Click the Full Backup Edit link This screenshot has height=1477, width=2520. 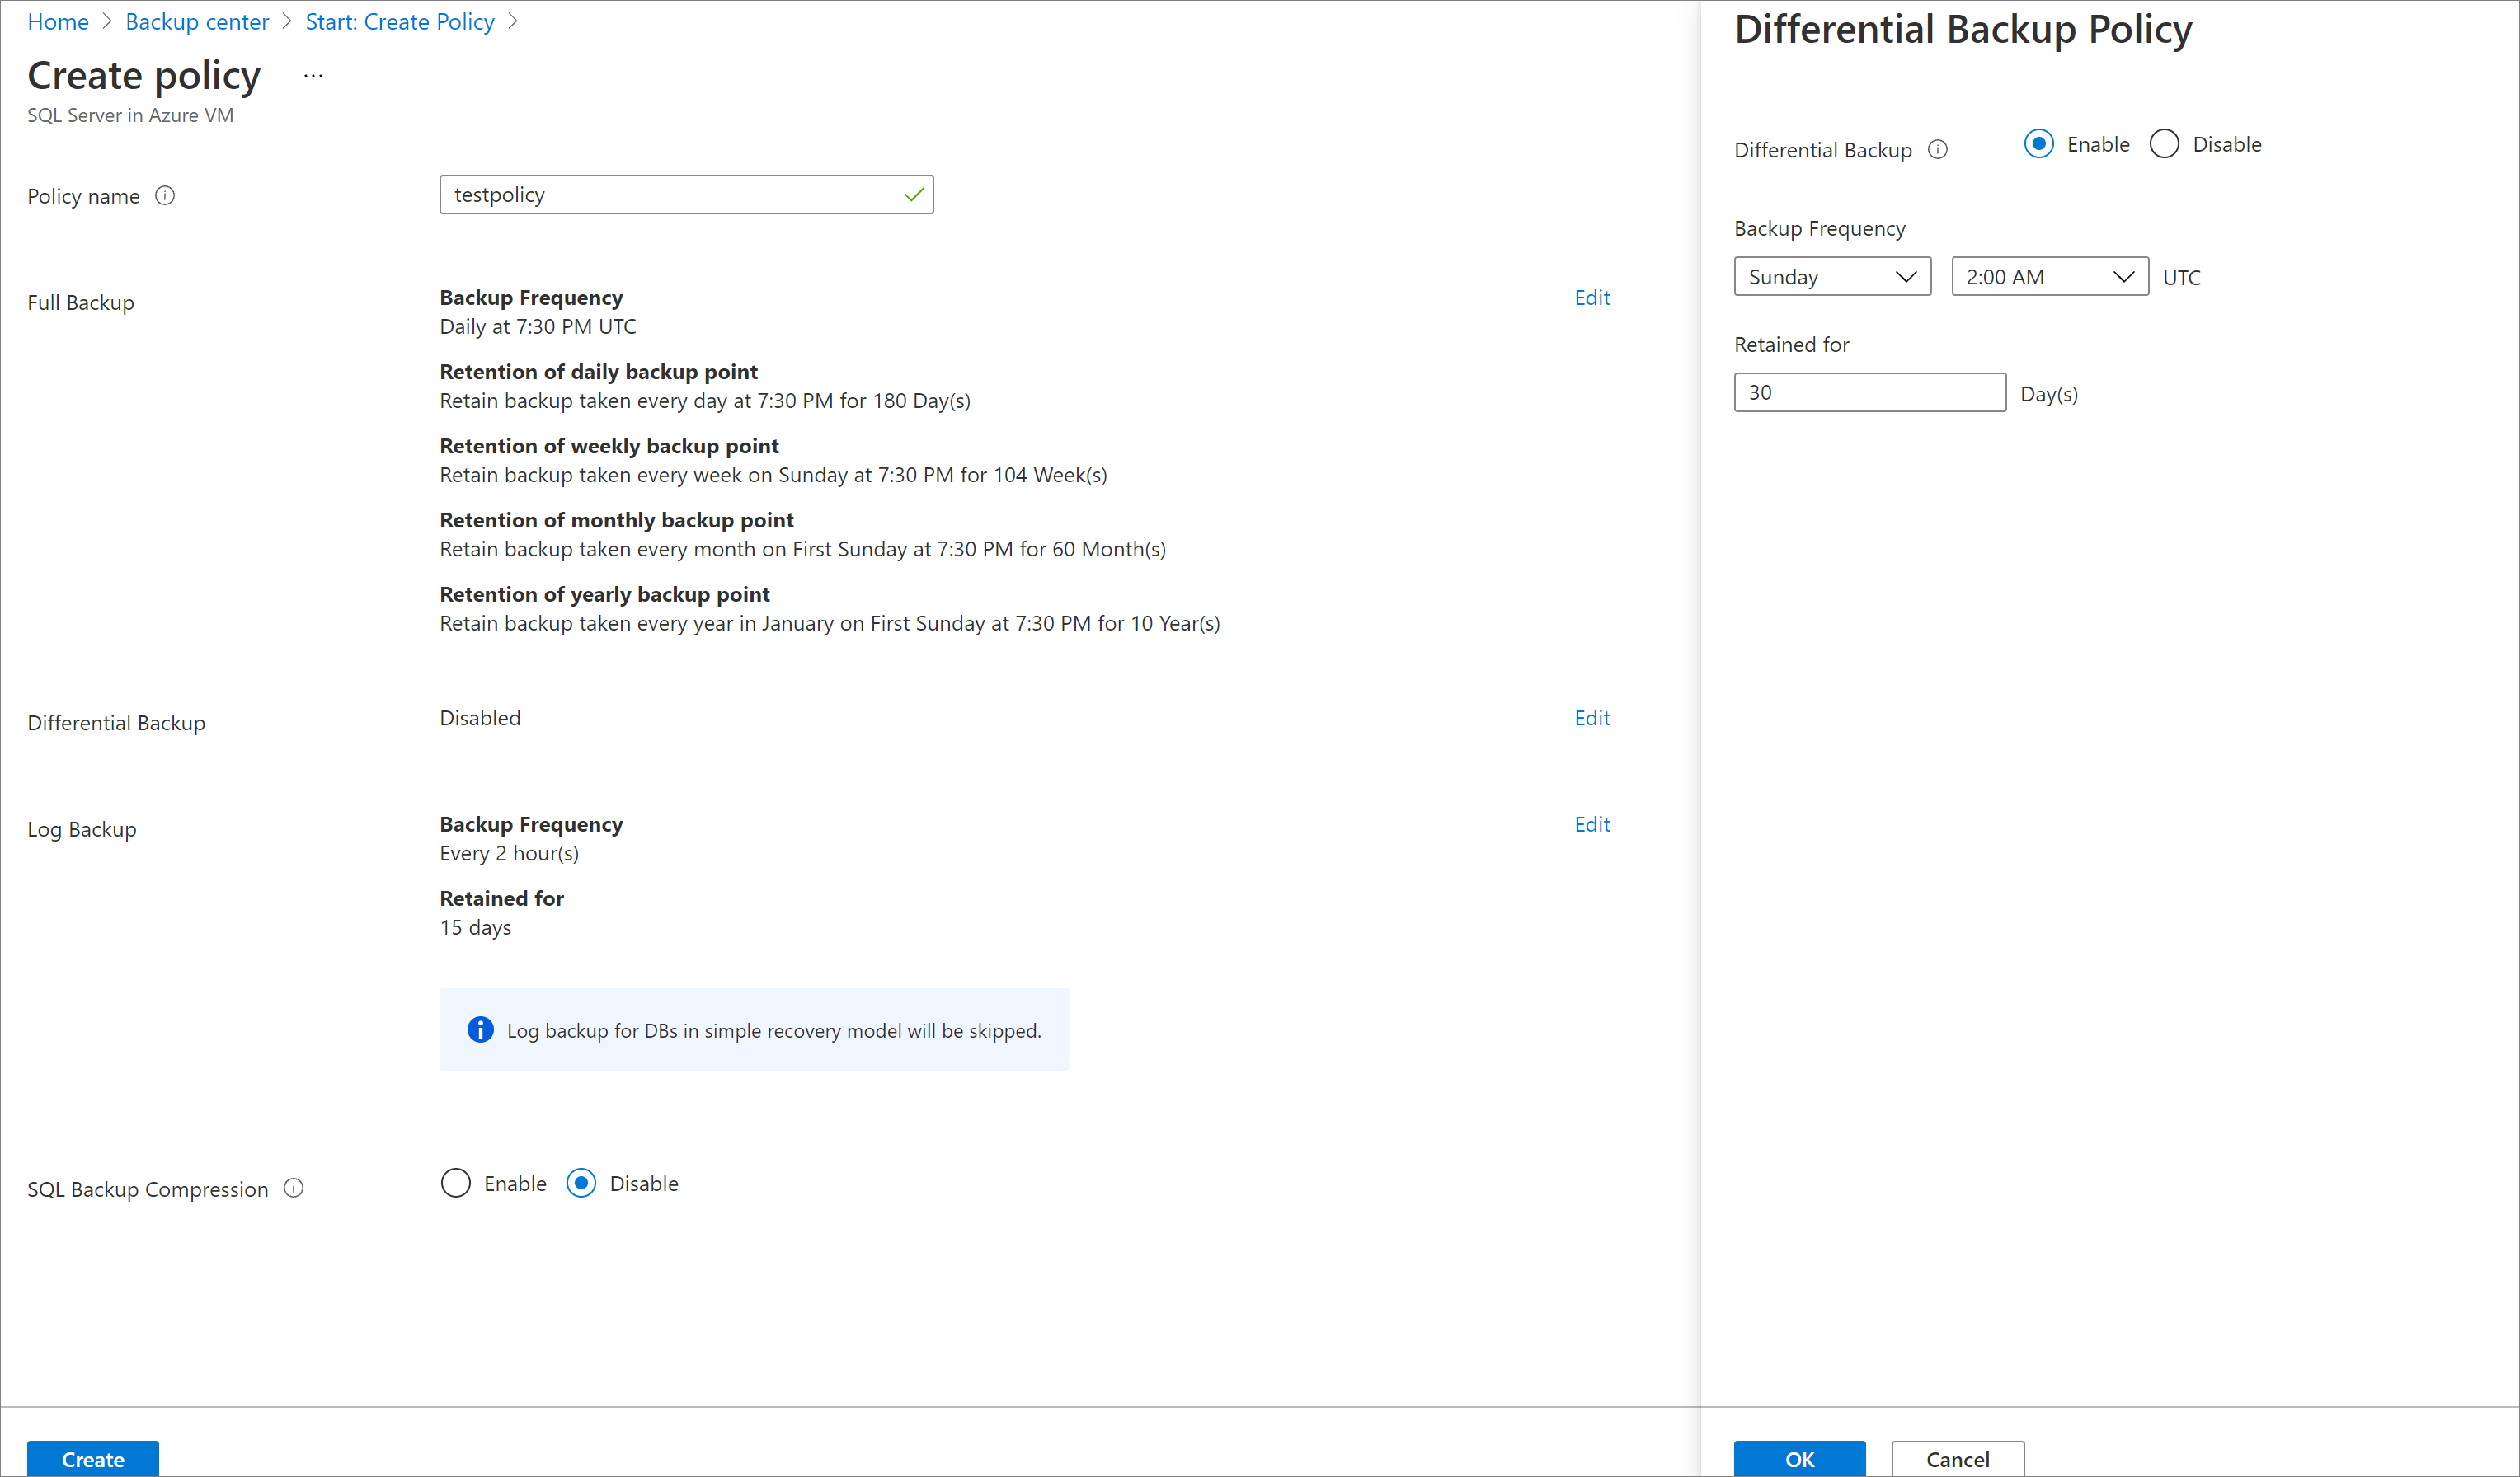[x=1591, y=295]
